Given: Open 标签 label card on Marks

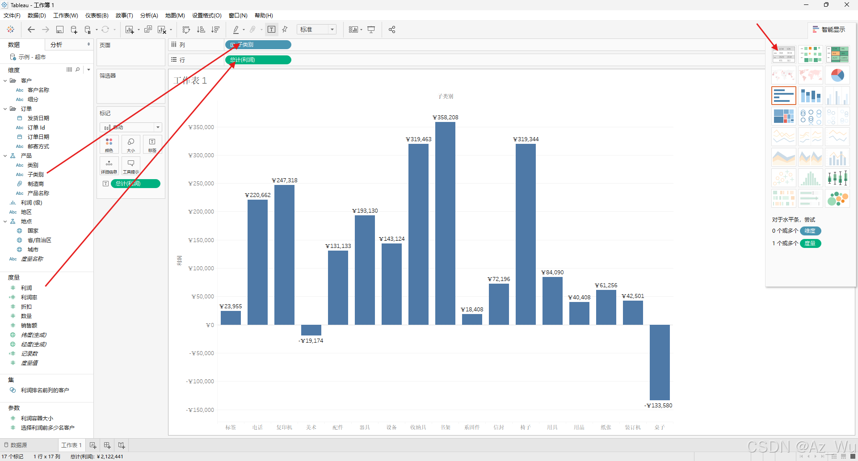Looking at the screenshot, I should pos(152,145).
